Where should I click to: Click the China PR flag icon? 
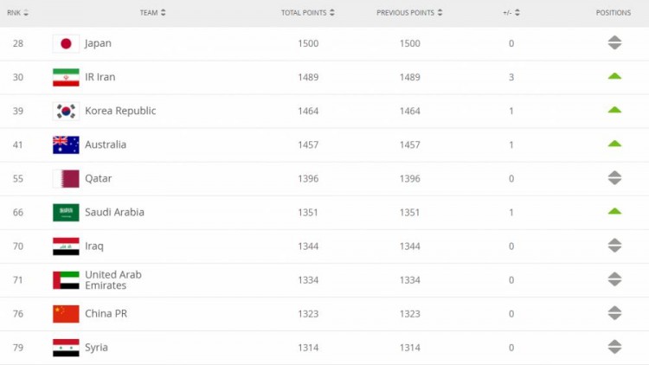pos(66,314)
